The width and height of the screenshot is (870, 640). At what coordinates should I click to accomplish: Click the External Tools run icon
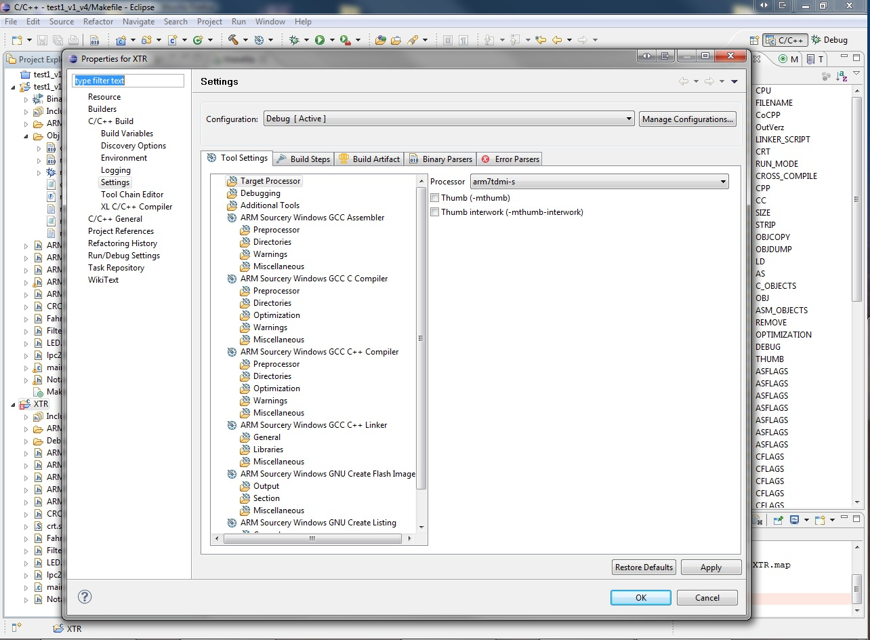tap(345, 40)
